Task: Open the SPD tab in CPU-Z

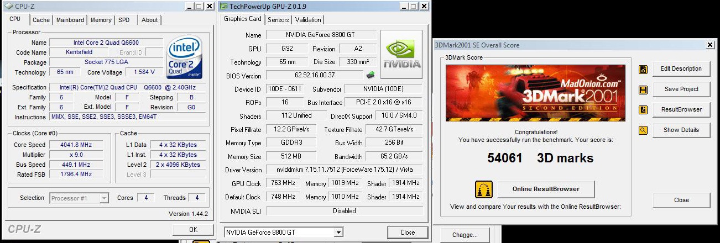Action: click(124, 20)
